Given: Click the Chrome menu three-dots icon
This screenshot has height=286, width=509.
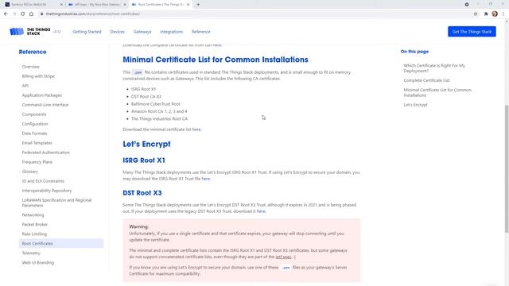Looking at the screenshot, I should (503, 14).
